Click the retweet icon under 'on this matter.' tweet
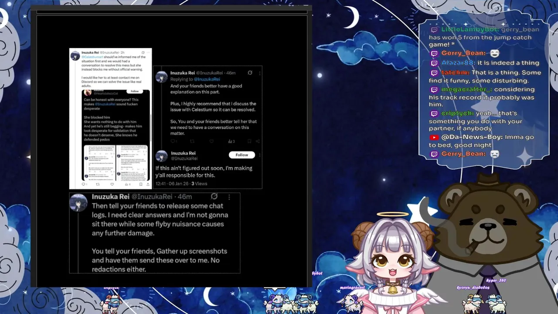558x314 pixels. tap(192, 141)
